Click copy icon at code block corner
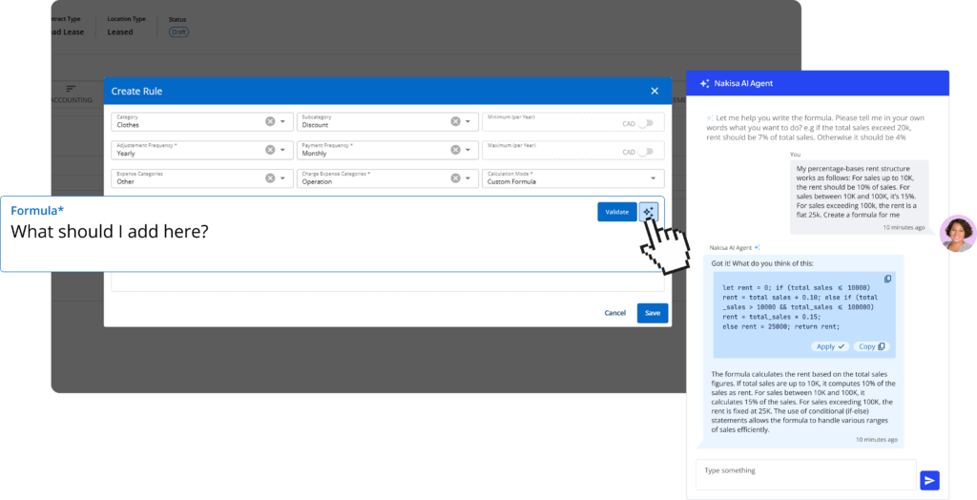977x500 pixels. point(887,279)
